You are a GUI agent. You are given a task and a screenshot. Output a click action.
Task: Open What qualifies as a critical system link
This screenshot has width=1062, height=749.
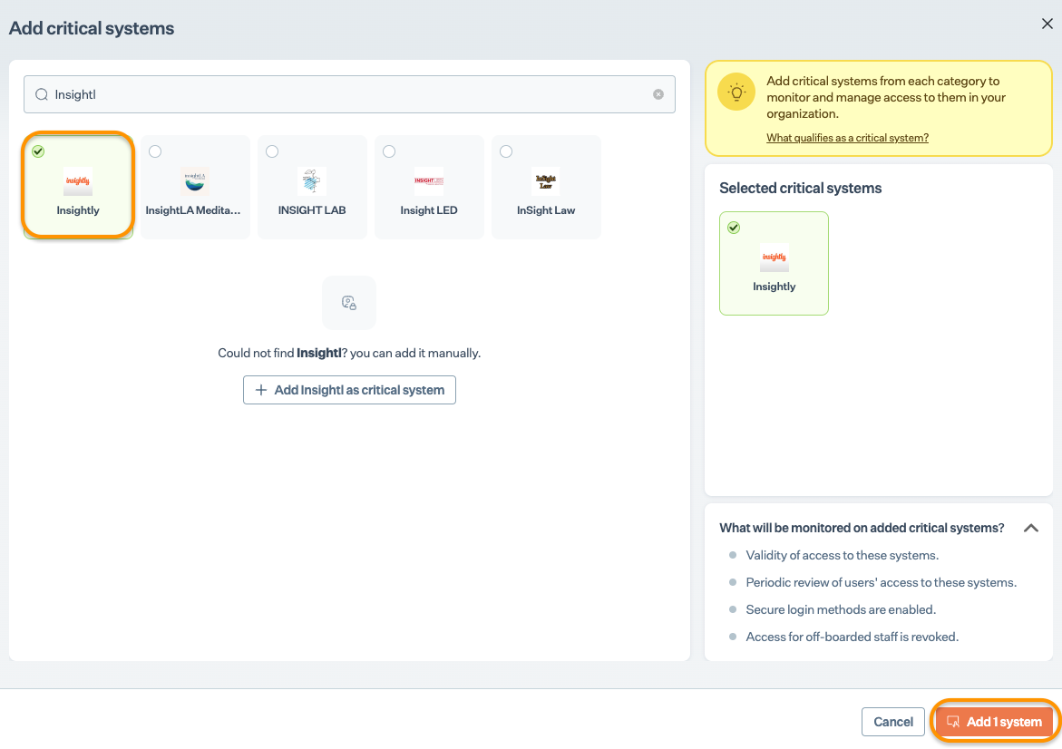[x=847, y=138]
